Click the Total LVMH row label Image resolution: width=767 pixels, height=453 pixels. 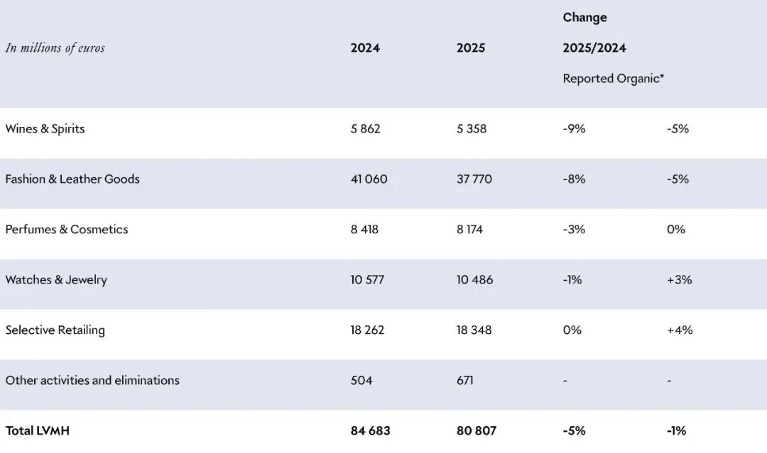[x=38, y=430]
